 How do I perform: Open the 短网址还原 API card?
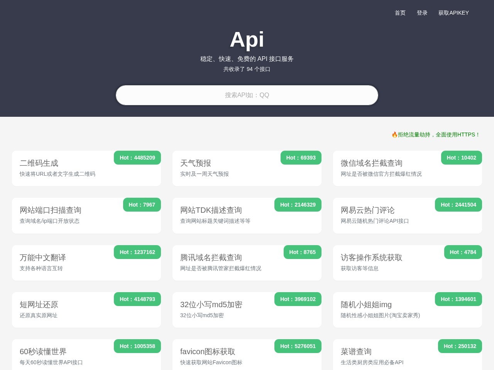point(86,309)
